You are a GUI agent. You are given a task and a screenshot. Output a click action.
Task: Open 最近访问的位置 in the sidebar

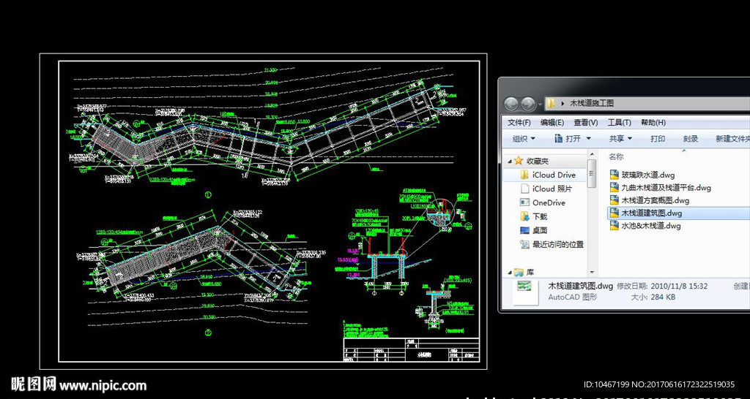coord(557,244)
